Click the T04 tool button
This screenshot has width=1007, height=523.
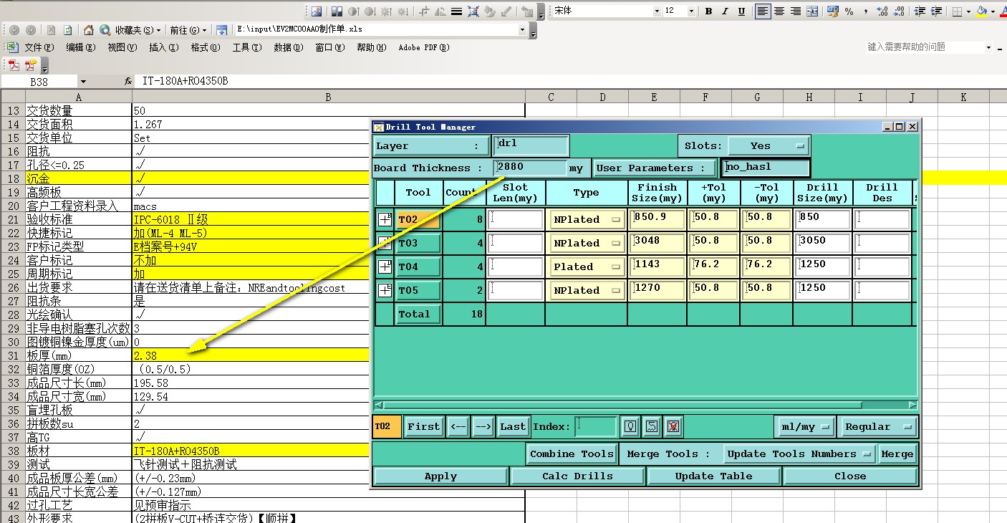(418, 267)
